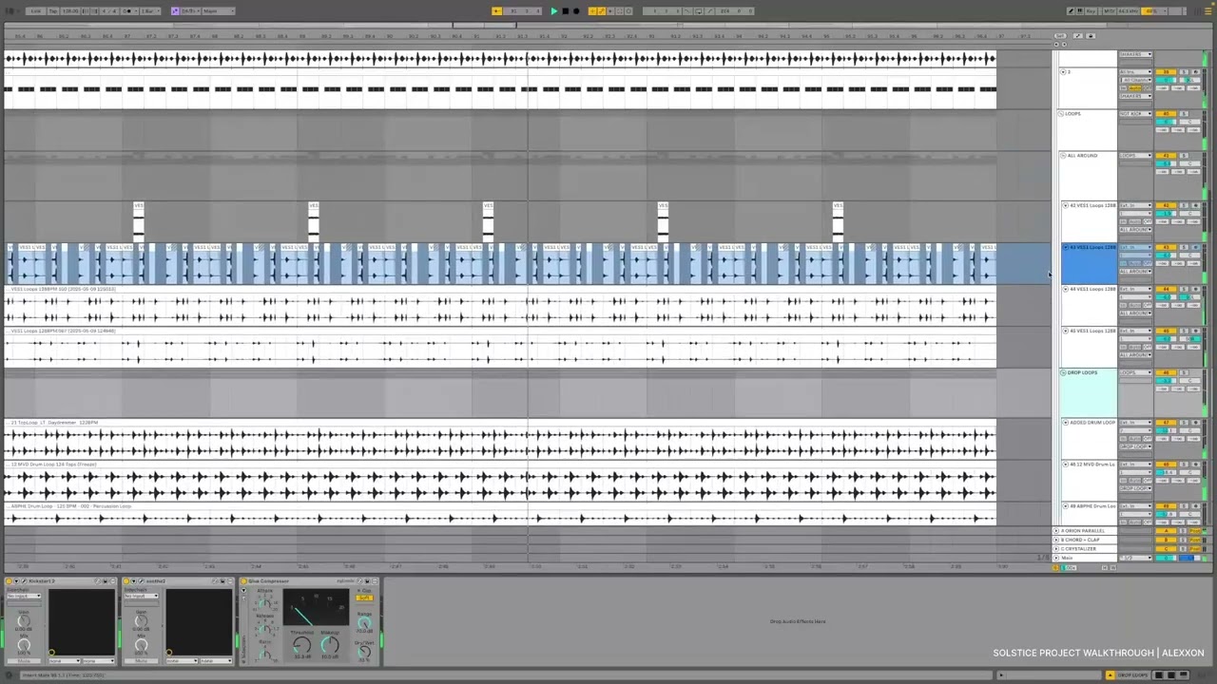1217x684 pixels.
Task: Arm arrangement recording with the Record button
Action: click(576, 10)
